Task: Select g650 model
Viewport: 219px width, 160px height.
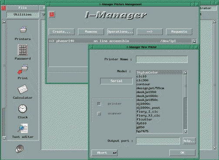Action: pos(159,127)
